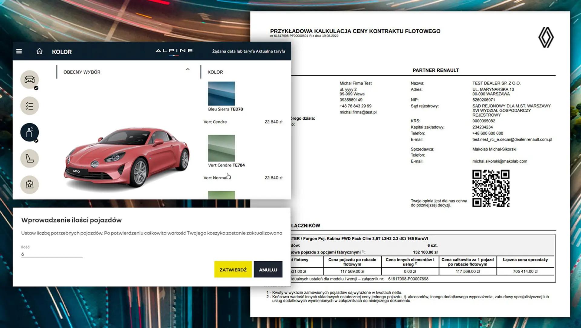Click the 0.00 zł other elements cell
Viewport: 581px width, 328px height.
tap(410, 271)
